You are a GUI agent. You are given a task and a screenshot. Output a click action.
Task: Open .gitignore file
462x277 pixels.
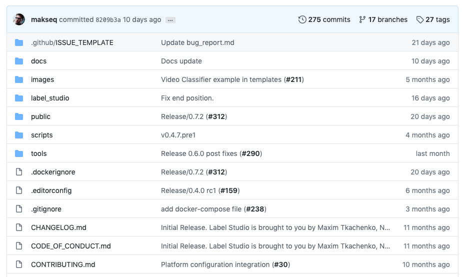tap(46, 209)
